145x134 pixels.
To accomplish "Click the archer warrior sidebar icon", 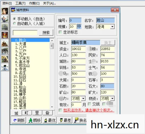I will pyautogui.click(x=5, y=19).
